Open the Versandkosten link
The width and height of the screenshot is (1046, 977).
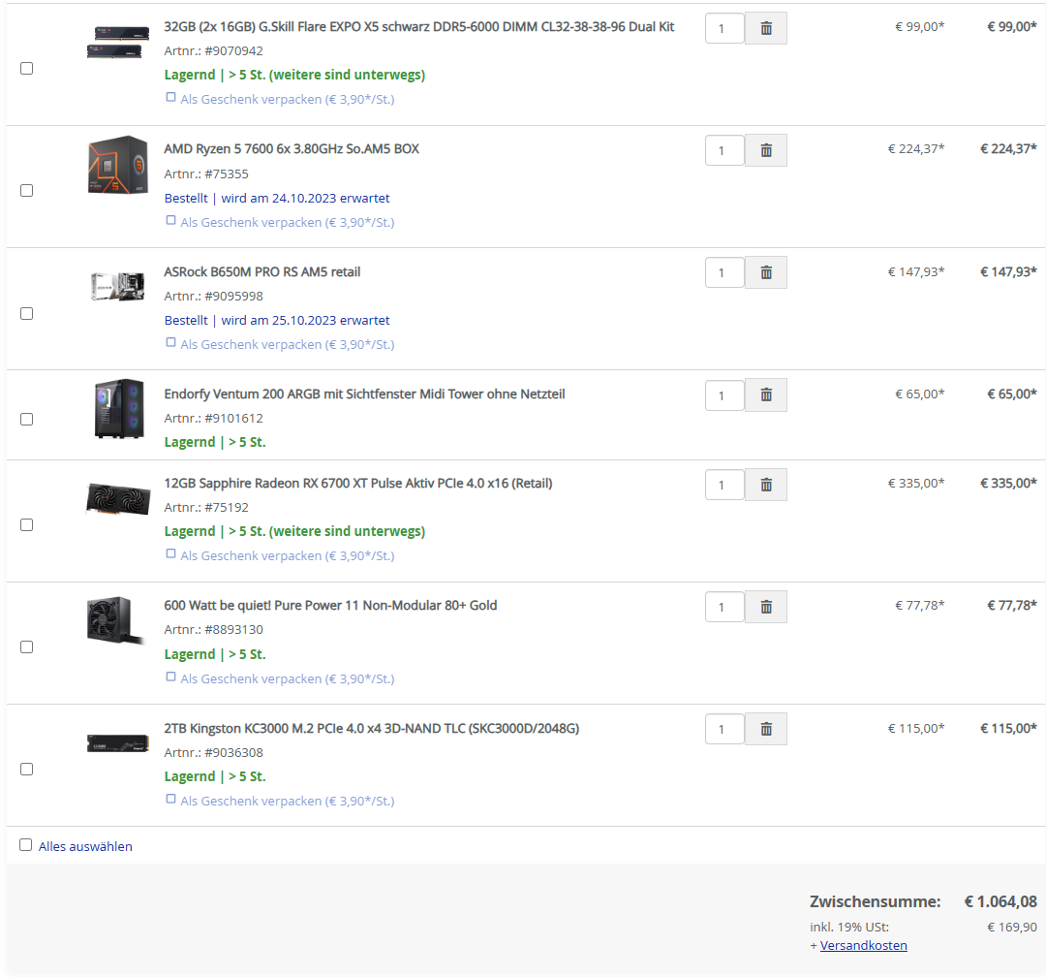pos(863,945)
